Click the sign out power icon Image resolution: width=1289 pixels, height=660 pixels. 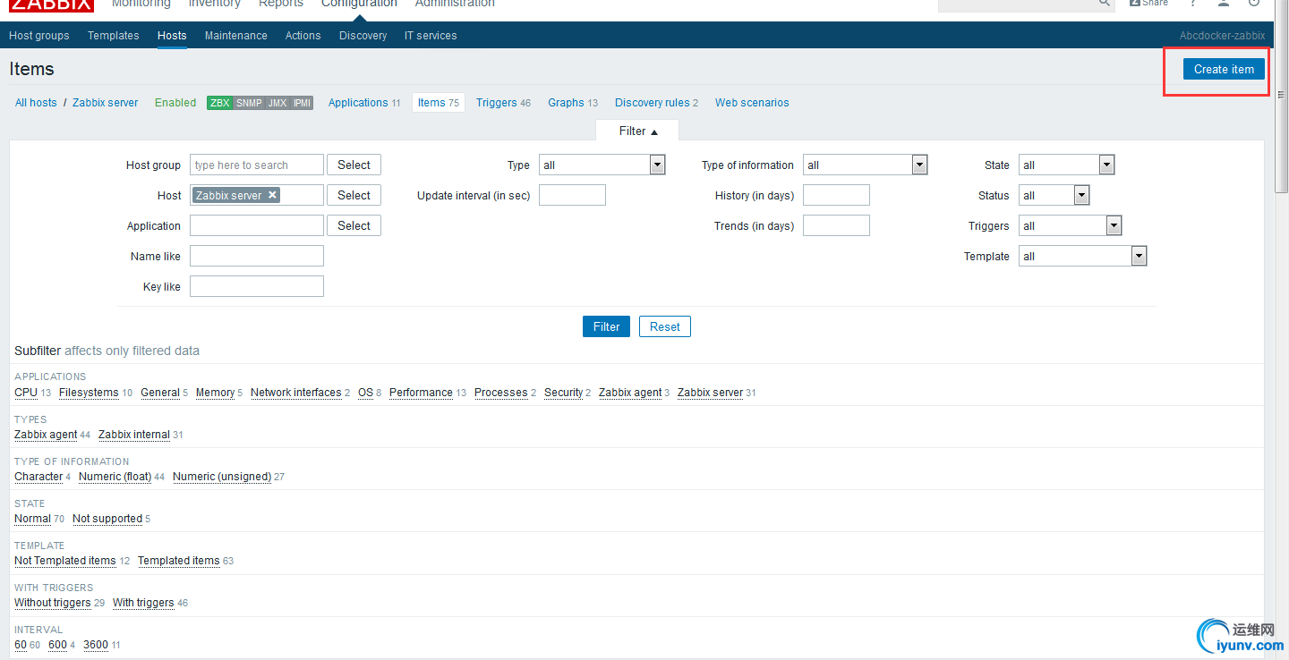click(x=1254, y=4)
